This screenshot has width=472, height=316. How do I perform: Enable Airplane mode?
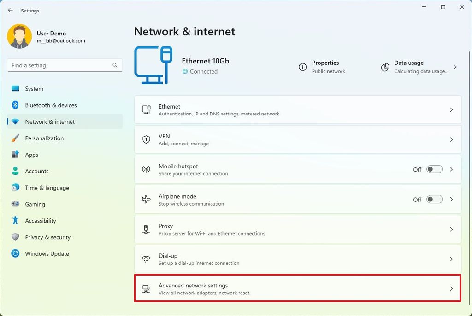point(434,199)
